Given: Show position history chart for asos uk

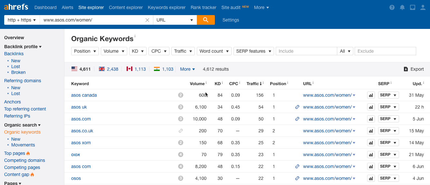Looking at the screenshot, I should [x=371, y=107].
